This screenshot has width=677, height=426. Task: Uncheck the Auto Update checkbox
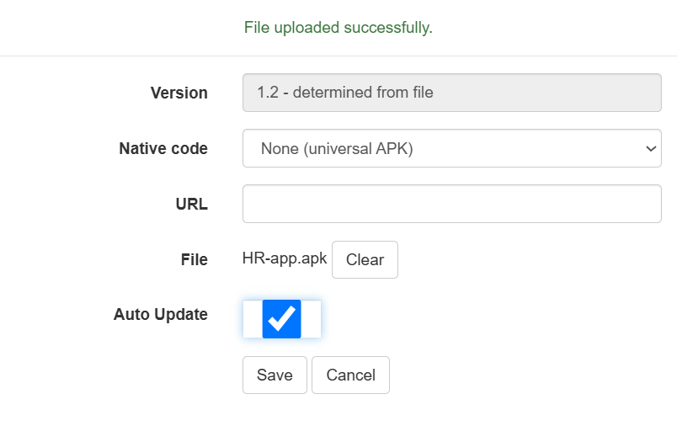(281, 319)
